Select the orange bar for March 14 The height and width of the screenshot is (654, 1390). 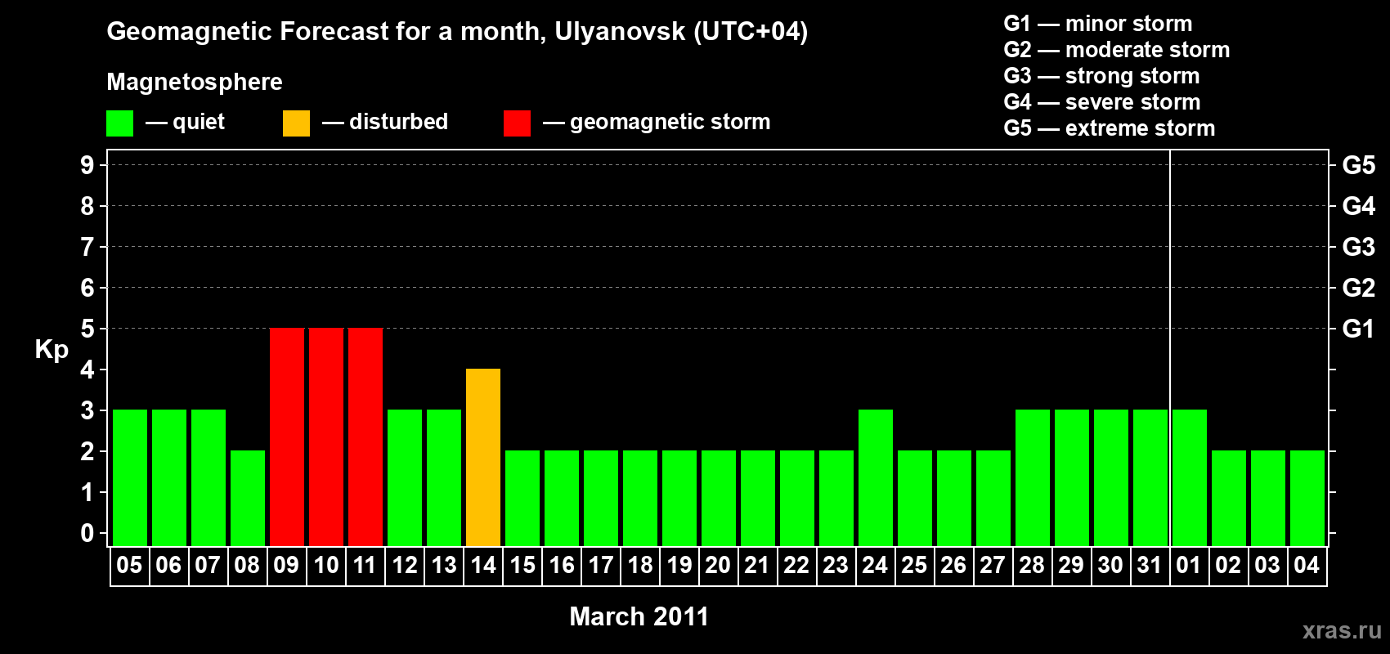[x=483, y=458]
